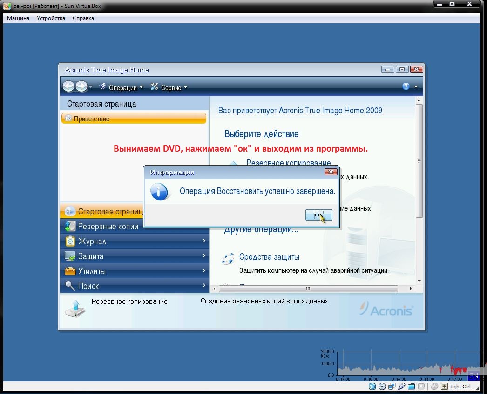Open the Устройства menu in VirtualBox
Screen dimensions: 487x394
point(51,18)
